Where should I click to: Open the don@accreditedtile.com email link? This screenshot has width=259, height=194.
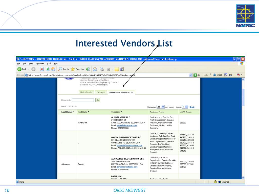[127, 167]
